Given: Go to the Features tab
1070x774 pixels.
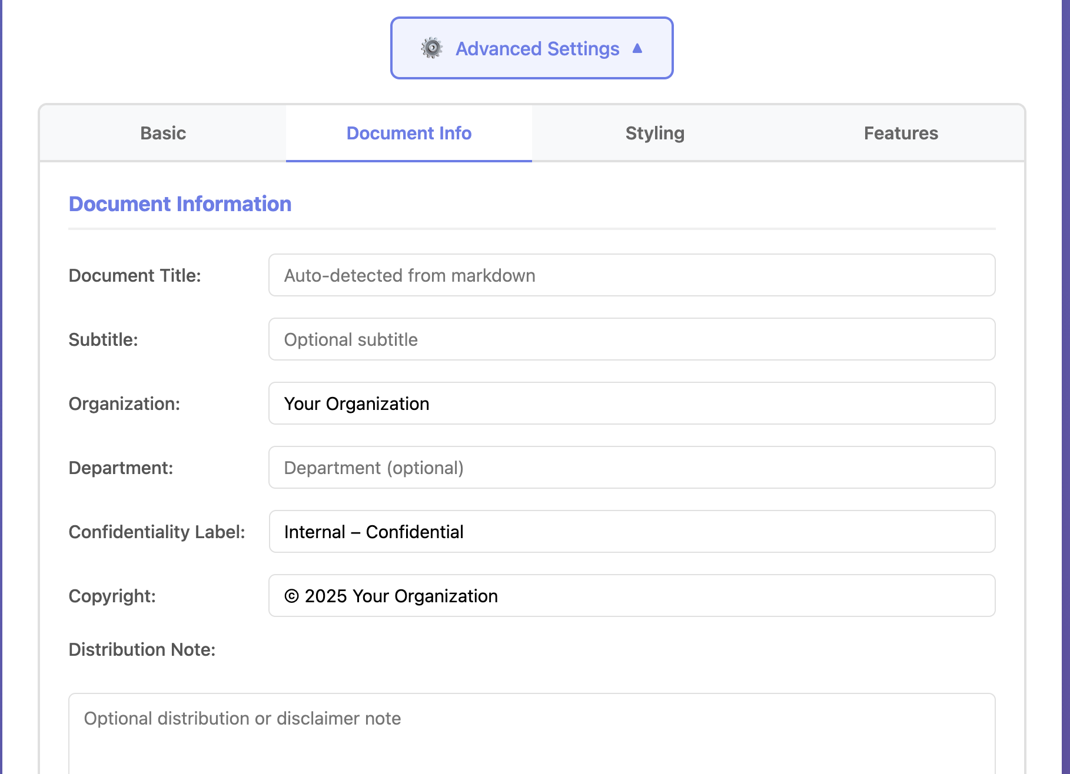Looking at the screenshot, I should point(901,134).
